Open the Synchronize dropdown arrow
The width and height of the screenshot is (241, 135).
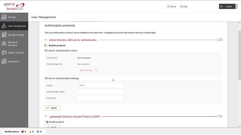coord(96,70)
